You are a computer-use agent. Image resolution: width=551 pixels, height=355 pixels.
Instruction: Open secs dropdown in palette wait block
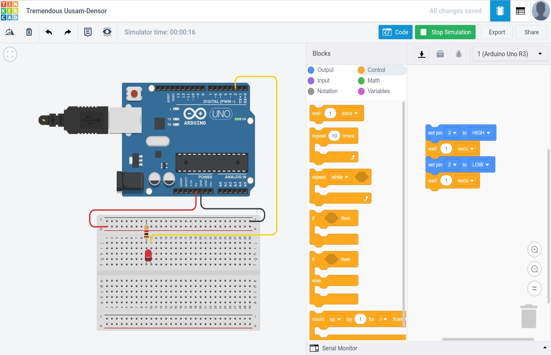(x=350, y=114)
